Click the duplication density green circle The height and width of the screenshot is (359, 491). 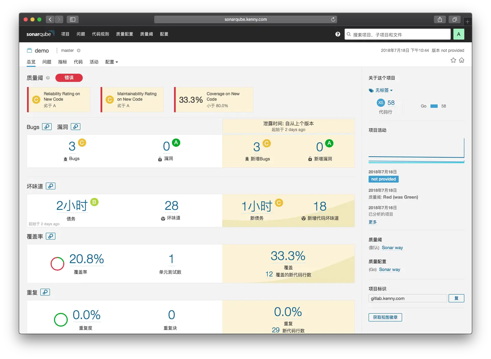coord(61,320)
